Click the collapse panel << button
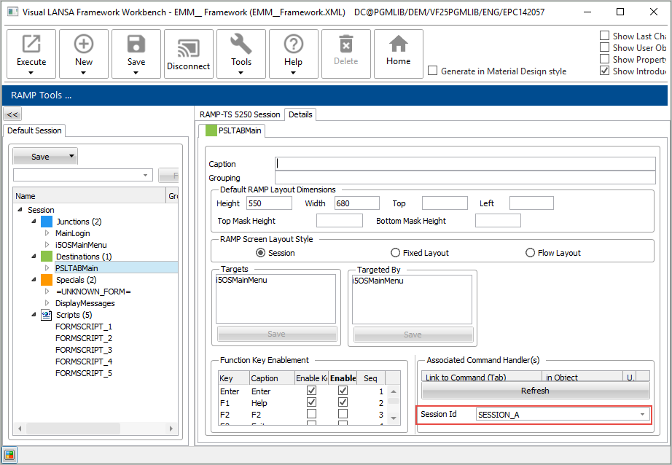This screenshot has width=672, height=465. point(12,114)
